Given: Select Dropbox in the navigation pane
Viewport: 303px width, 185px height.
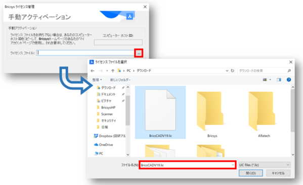Looking at the screenshot, I should (110, 136).
